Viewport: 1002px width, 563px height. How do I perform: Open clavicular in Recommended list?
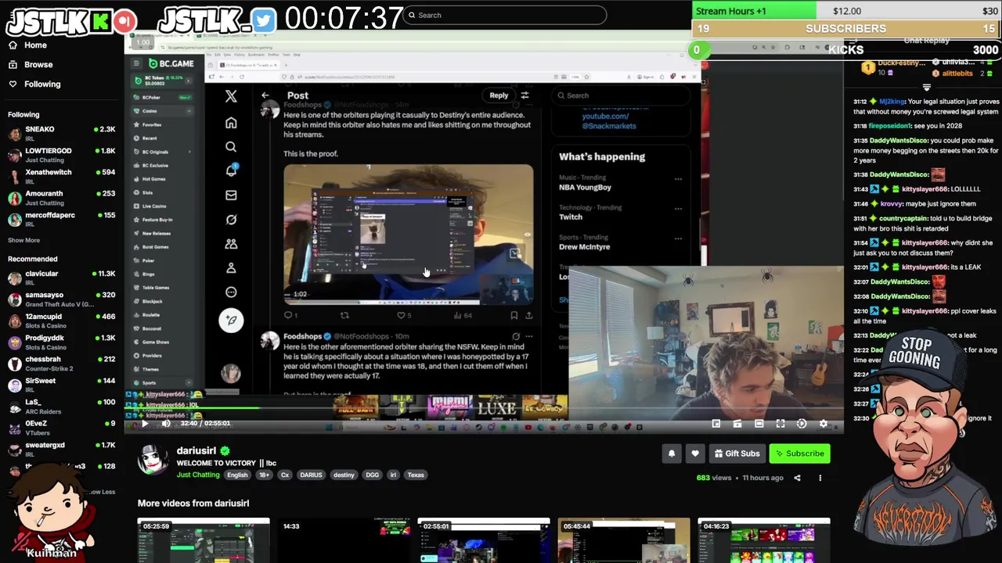[61, 278]
